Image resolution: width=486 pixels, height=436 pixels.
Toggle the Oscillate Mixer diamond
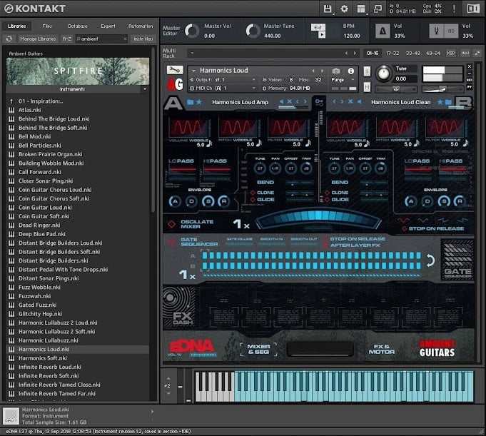[171, 224]
